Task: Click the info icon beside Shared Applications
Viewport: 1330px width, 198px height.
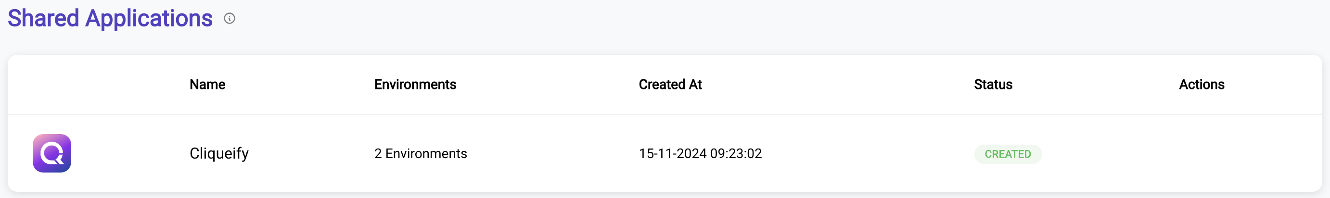Action: 229,19
